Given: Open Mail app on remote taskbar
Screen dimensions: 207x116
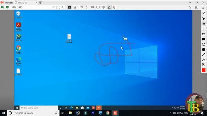Looking at the screenshot, I should pyautogui.click(x=88, y=108).
